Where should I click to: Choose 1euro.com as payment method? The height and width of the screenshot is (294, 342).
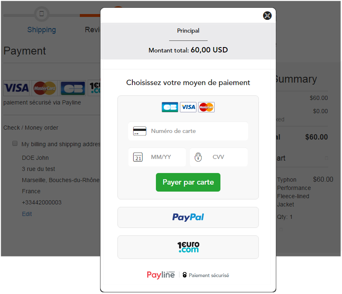click(188, 247)
